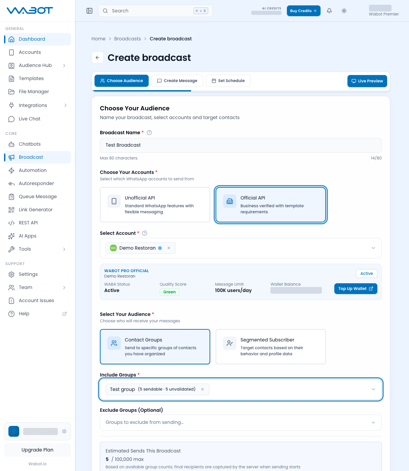Select Official API account type
The width and height of the screenshot is (409, 471).
tap(271, 205)
